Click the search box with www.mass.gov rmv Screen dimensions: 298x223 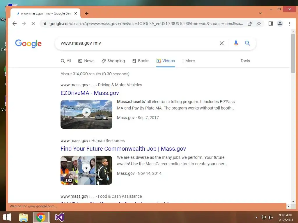click(139, 43)
